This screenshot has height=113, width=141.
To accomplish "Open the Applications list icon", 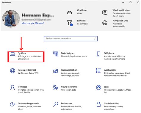I will point(98,71).
